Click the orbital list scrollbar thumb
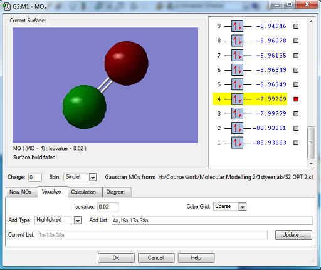 (x=311, y=142)
